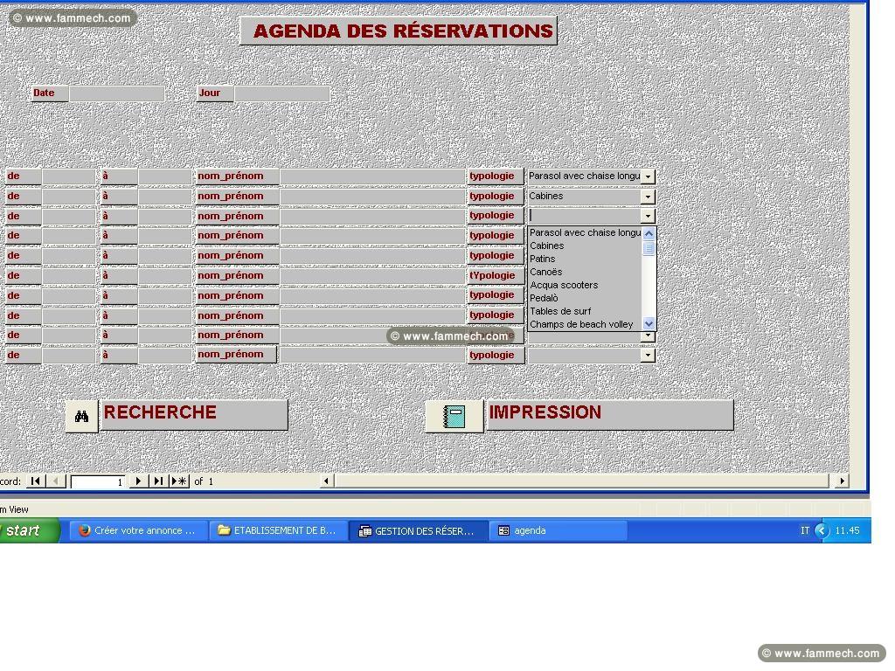Switch to agenda taskbar item
895x671 pixels.
coord(559,530)
